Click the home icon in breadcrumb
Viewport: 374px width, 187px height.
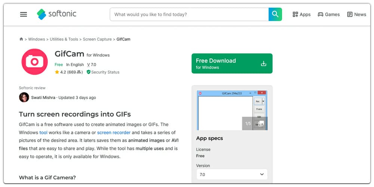click(21, 39)
